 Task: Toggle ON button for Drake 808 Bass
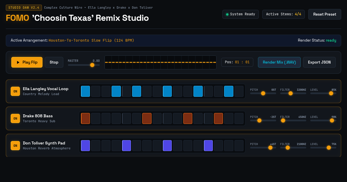click(x=15, y=118)
